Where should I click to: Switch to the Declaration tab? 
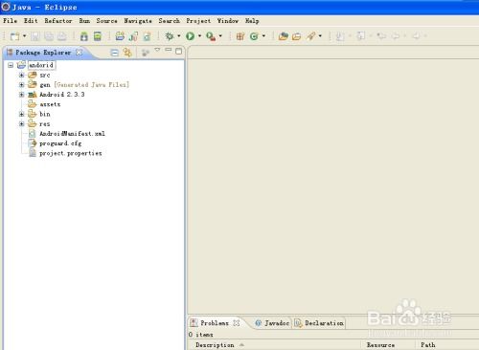(x=319, y=323)
